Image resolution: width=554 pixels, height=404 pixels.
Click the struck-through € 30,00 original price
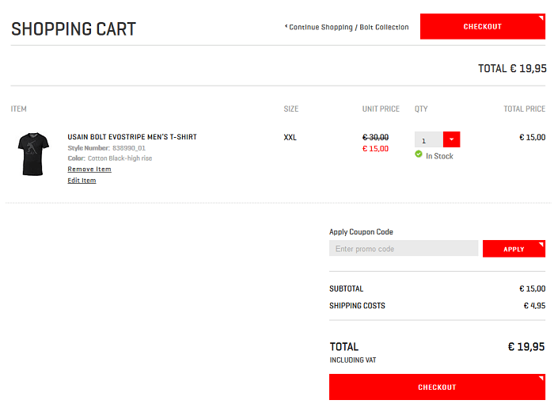click(x=375, y=137)
